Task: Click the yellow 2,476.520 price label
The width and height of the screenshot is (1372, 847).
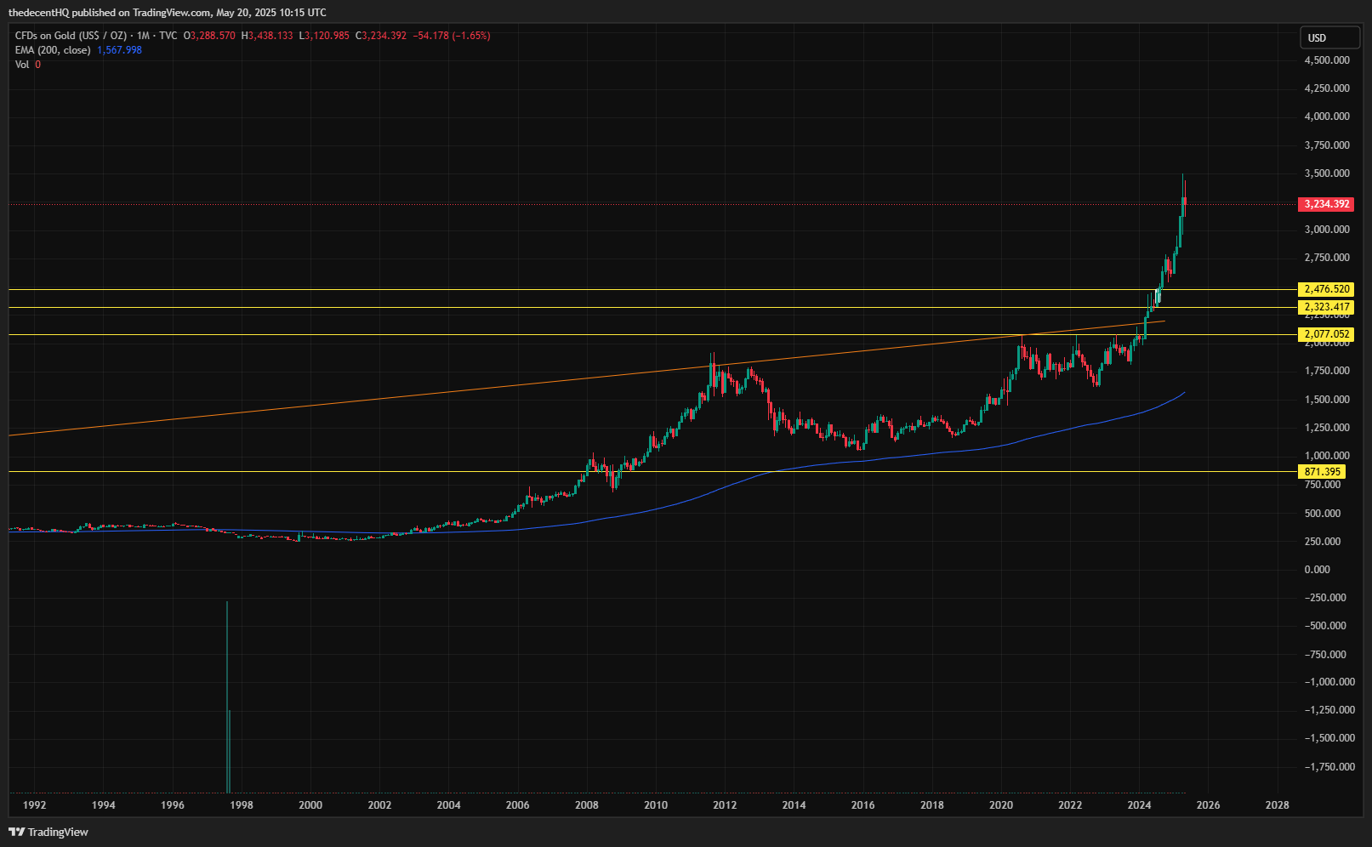Action: (x=1327, y=289)
